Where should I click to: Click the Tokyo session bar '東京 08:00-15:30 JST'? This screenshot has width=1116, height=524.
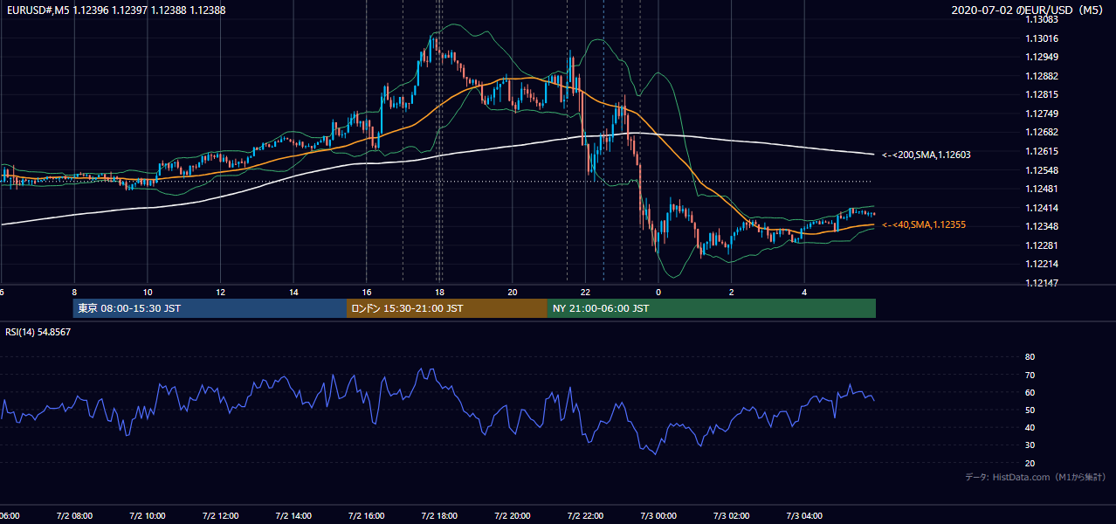pos(210,308)
